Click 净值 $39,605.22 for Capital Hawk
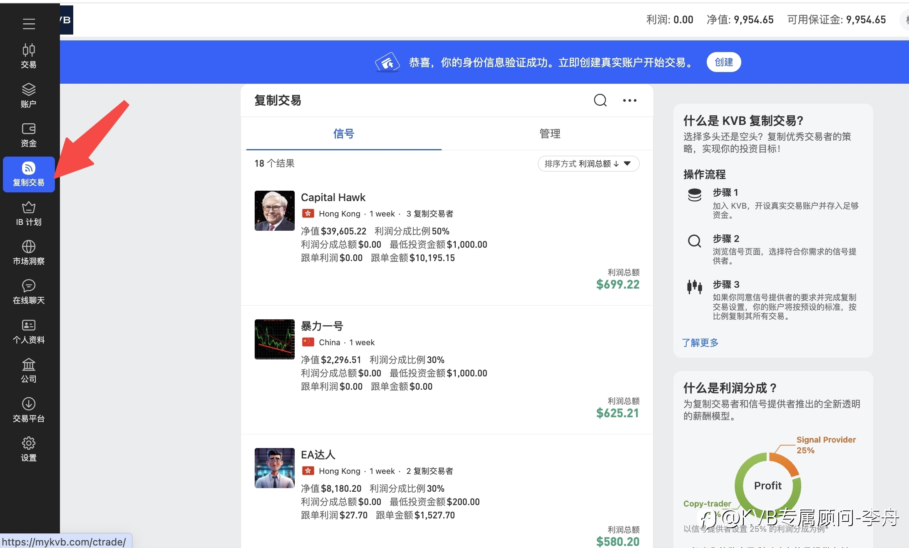The image size is (909, 548). click(x=334, y=231)
